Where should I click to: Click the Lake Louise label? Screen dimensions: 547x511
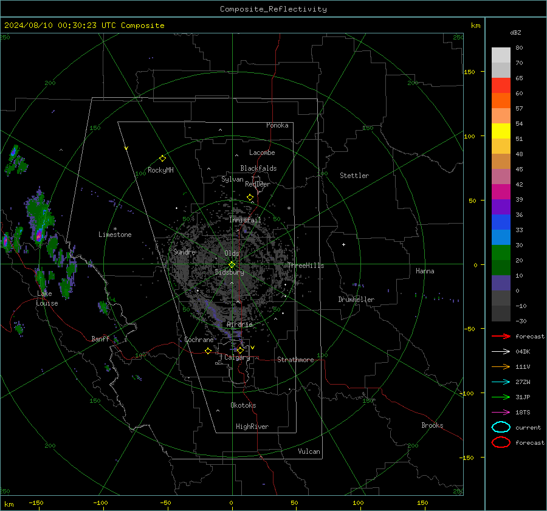tap(47, 298)
